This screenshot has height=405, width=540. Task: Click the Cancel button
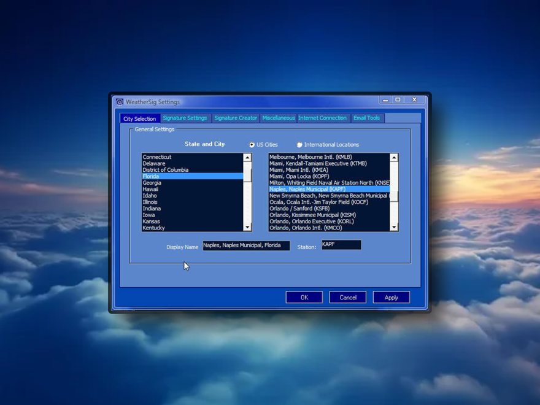click(x=348, y=297)
